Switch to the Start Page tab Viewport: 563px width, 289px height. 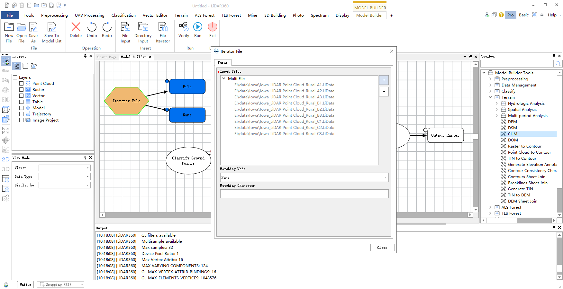point(107,57)
